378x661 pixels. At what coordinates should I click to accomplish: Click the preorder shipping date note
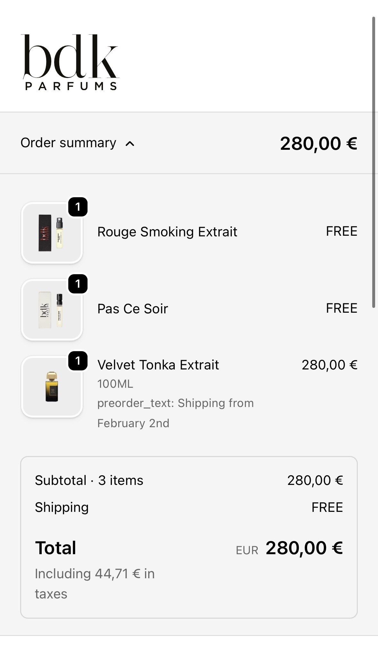[x=175, y=413]
